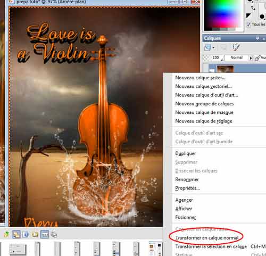
Task: Click 'Dupliquer' in the layer context menu
Action: coord(186,153)
